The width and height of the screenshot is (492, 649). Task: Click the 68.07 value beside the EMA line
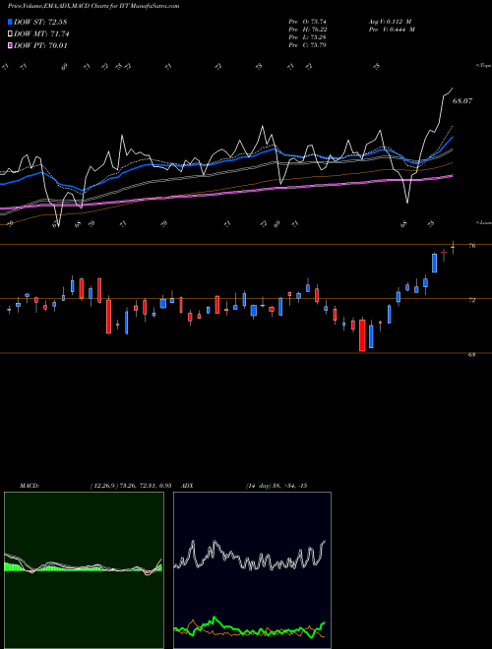point(462,100)
